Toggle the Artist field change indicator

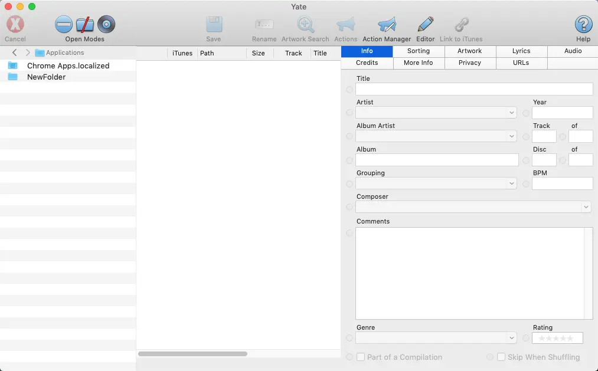[x=349, y=113]
